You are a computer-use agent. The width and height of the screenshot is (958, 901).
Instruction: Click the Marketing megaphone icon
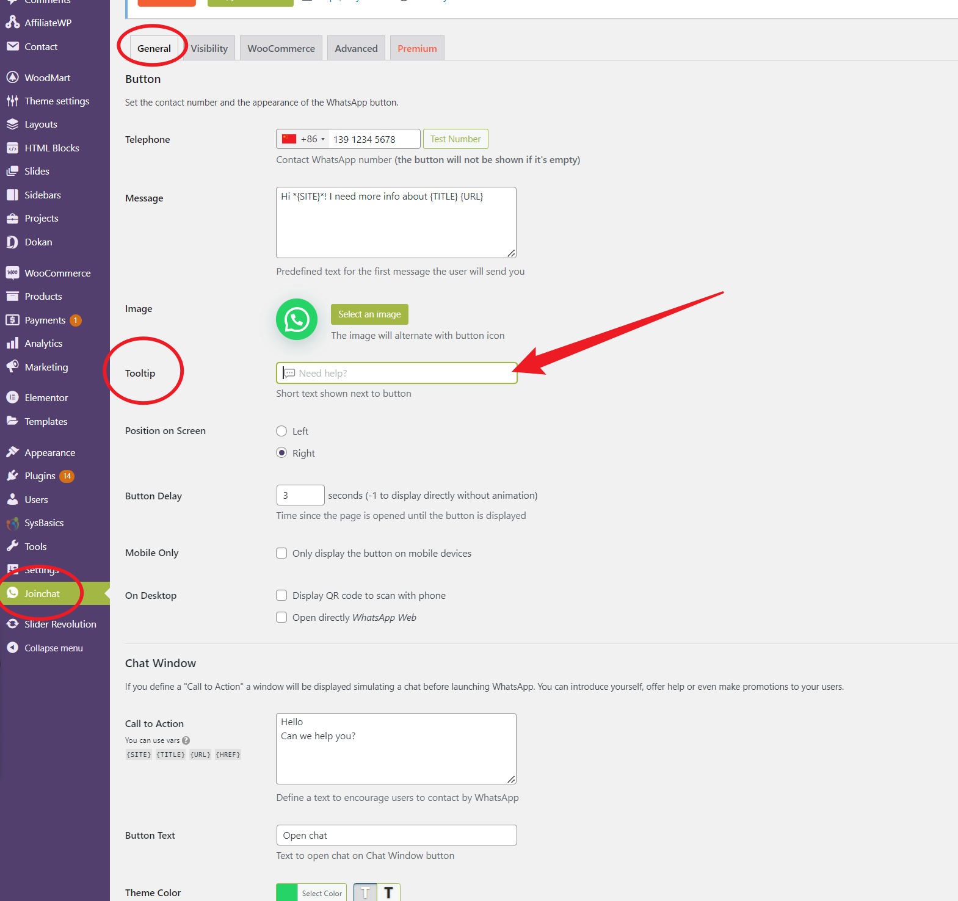[x=12, y=367]
